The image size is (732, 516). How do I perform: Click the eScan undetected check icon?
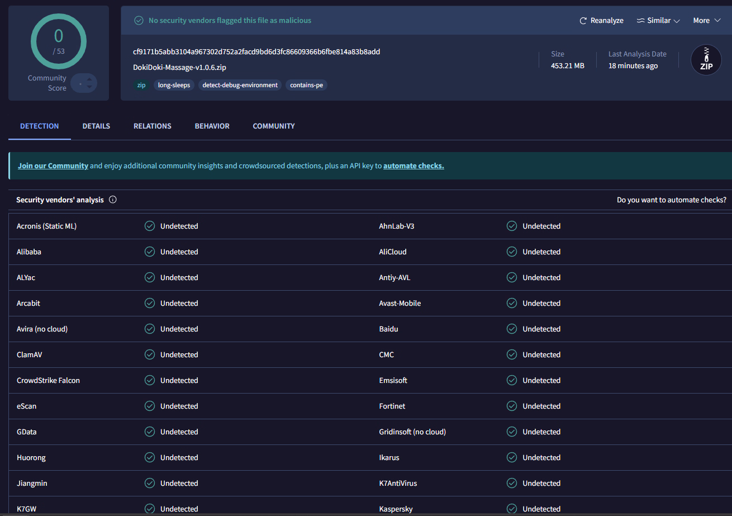(150, 406)
